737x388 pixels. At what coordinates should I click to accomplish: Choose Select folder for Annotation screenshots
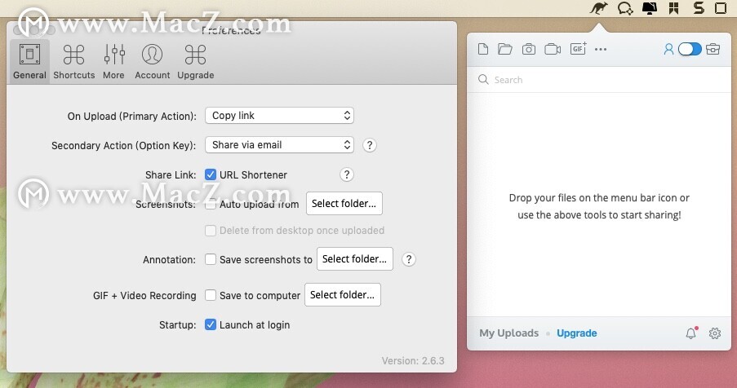click(355, 259)
